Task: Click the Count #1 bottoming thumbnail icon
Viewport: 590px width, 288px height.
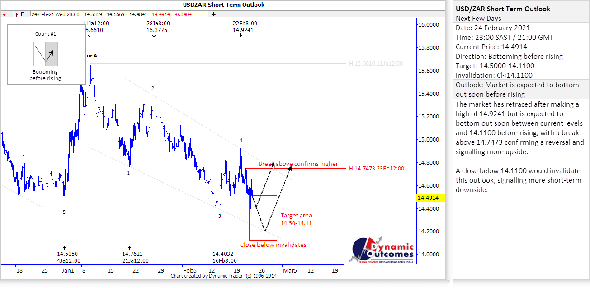Action: tap(45, 54)
